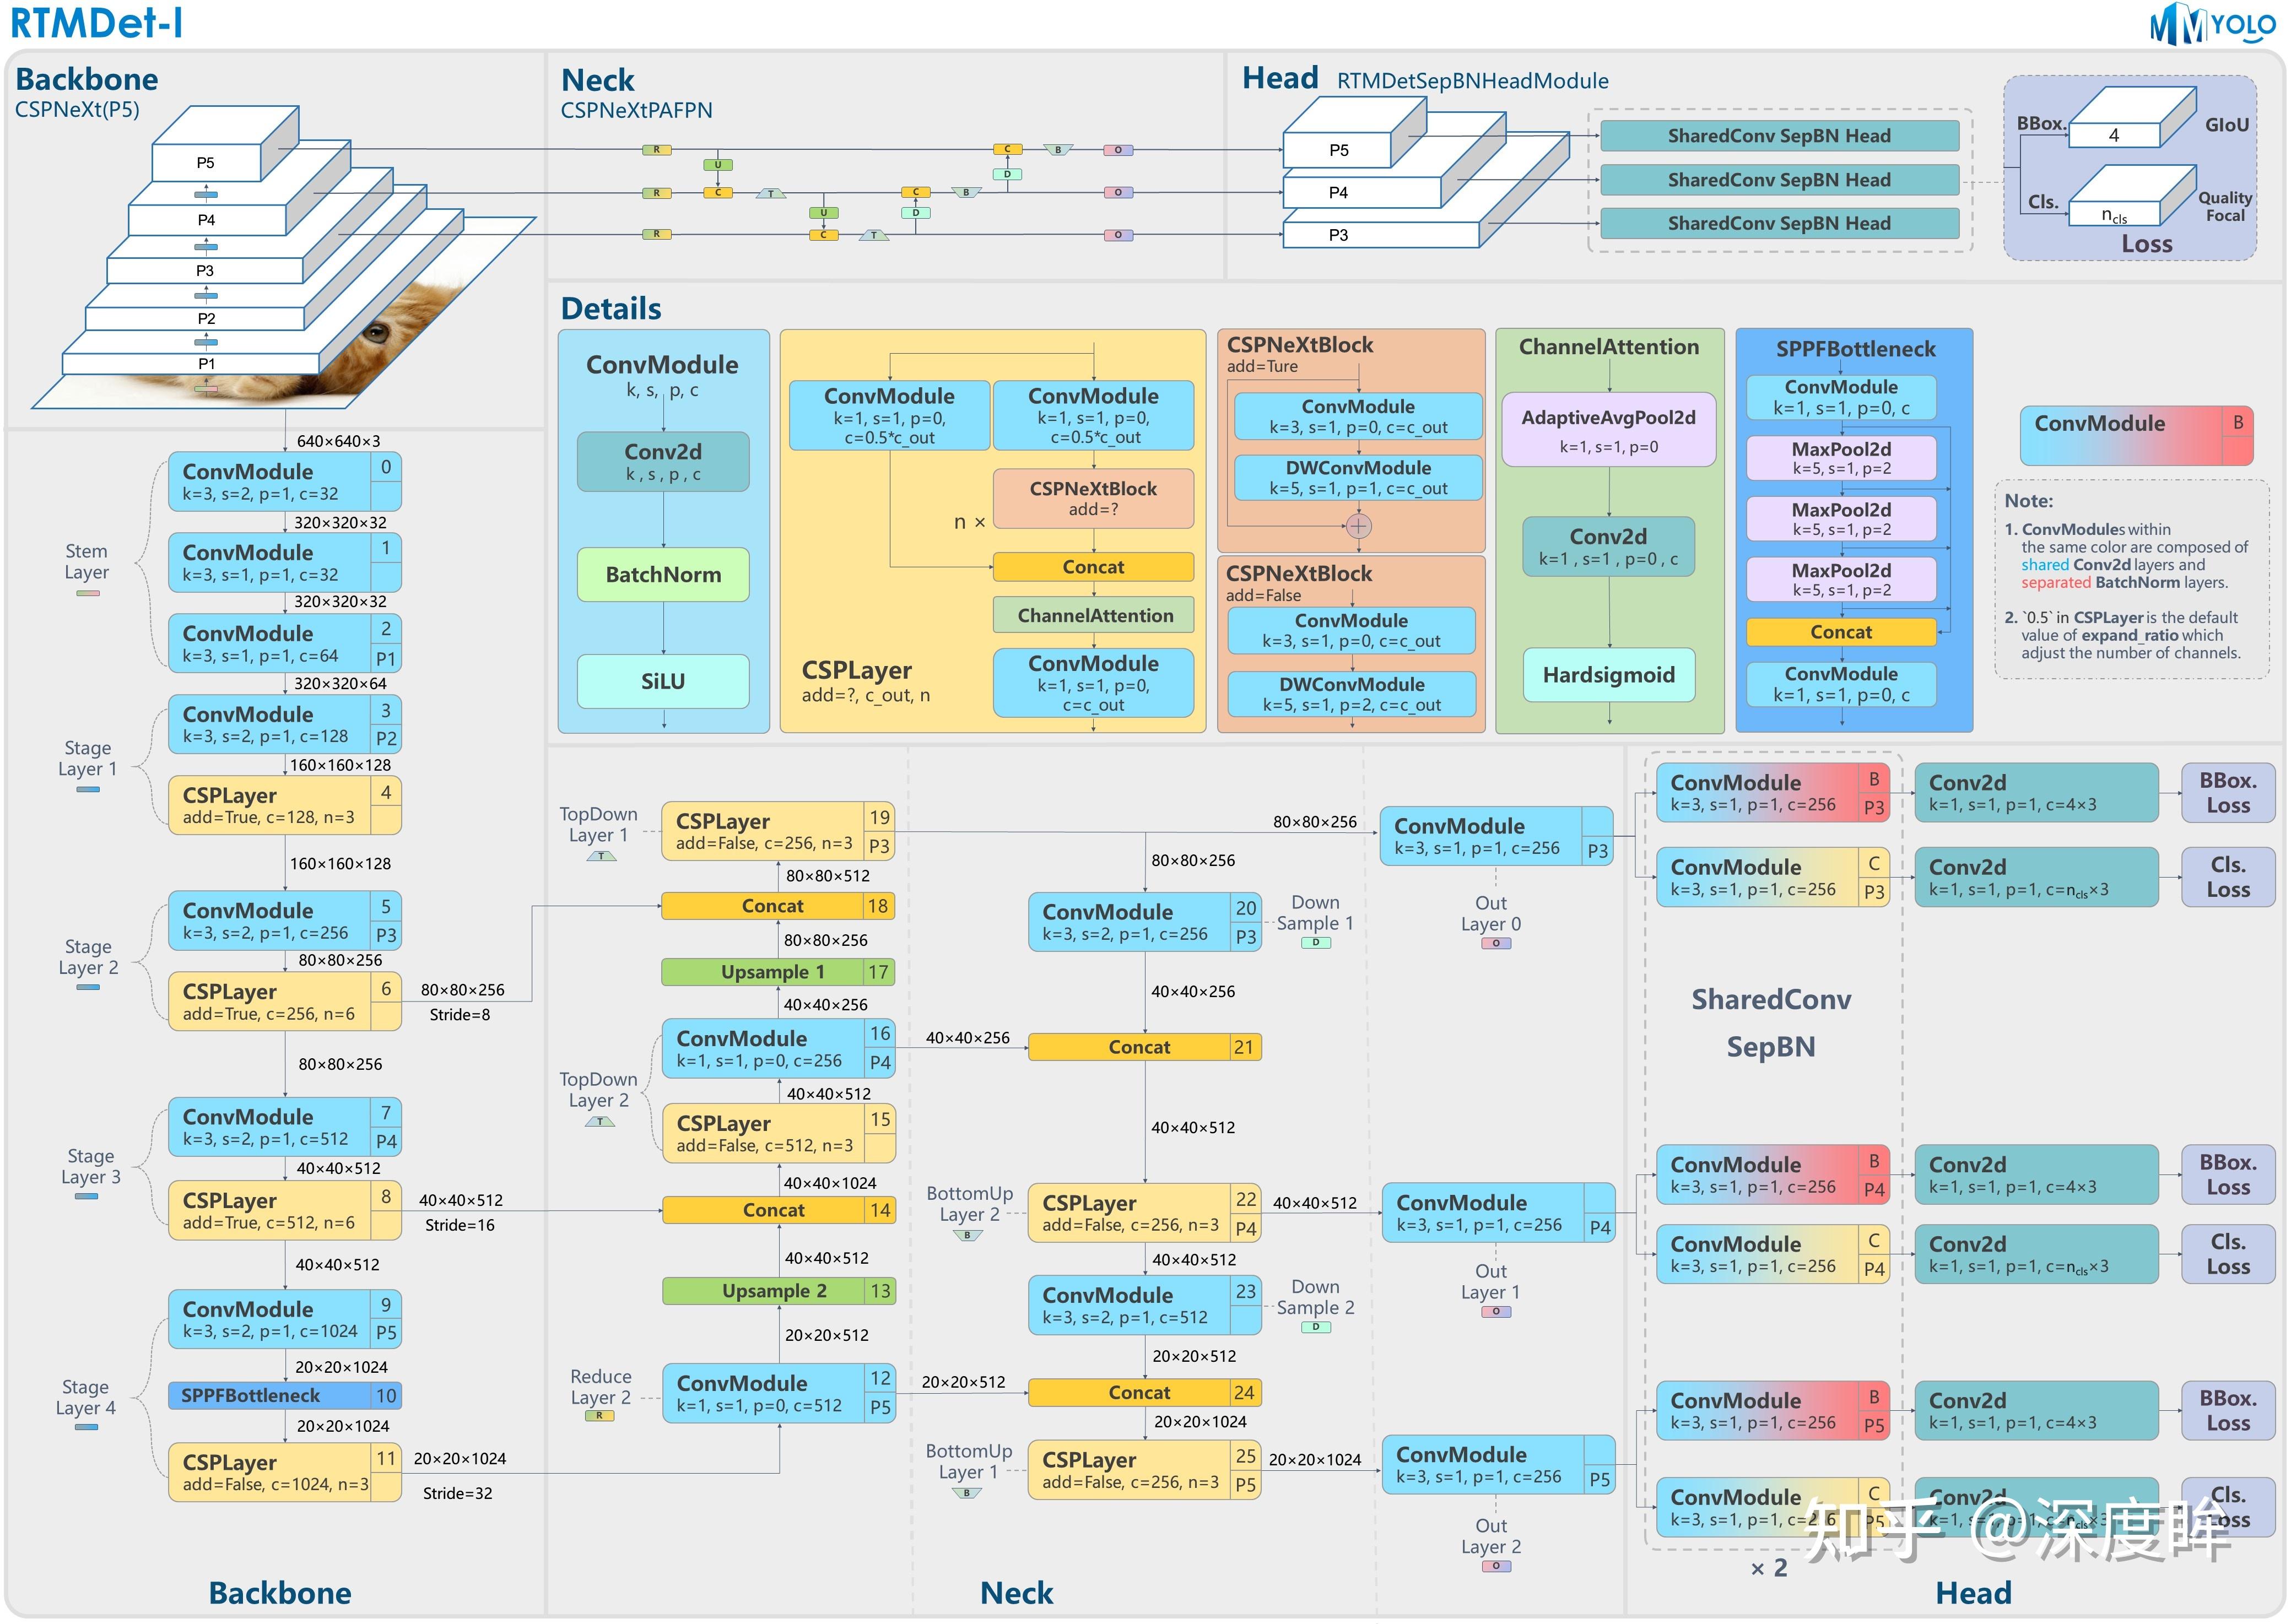Select ConvModule block number 20

coord(1145,922)
